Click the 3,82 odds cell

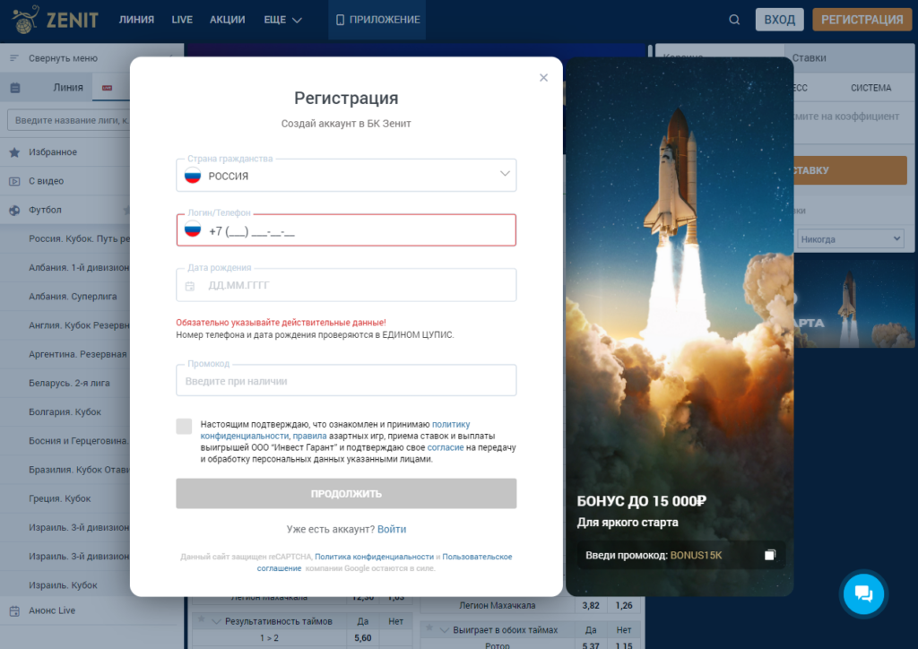(591, 605)
